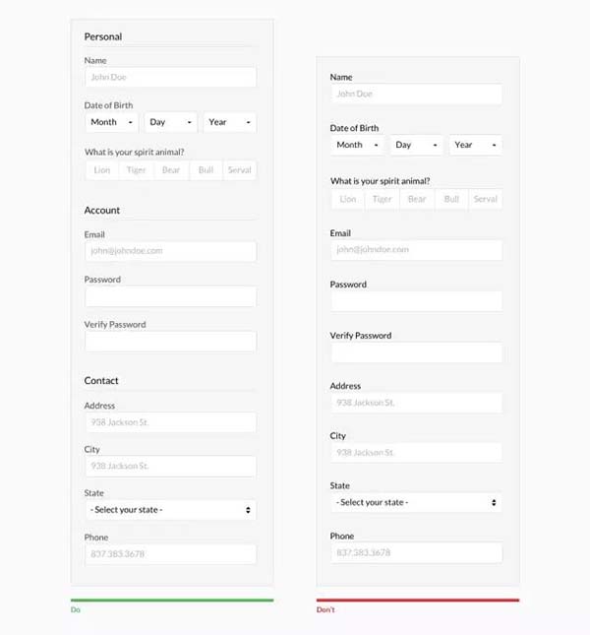Viewport: 590px width, 635px height.
Task: Open the state selector in the Don't form
Action: point(416,502)
